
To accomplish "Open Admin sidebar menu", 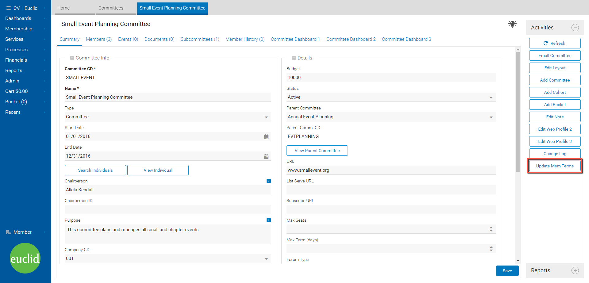I will 25,81.
